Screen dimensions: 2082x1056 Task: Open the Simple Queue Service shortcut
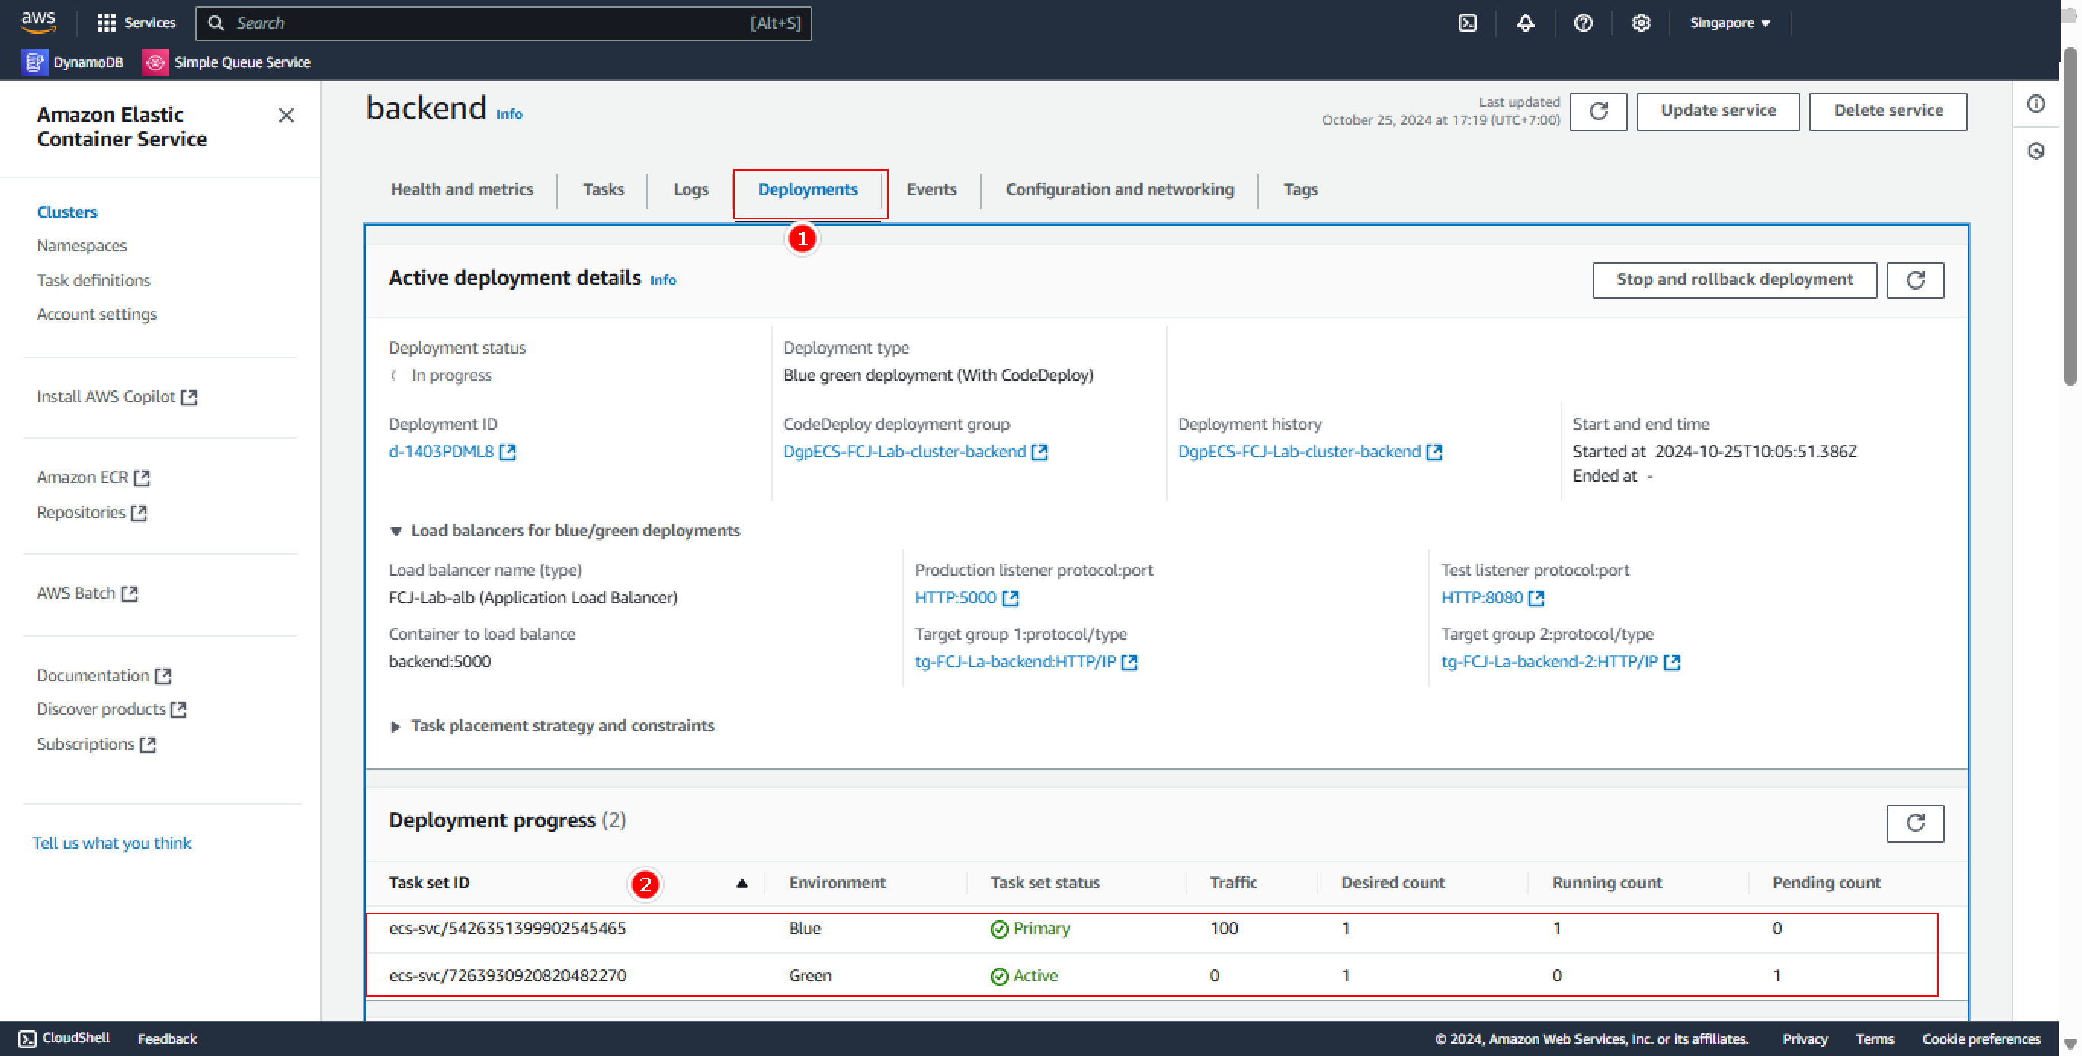(227, 62)
